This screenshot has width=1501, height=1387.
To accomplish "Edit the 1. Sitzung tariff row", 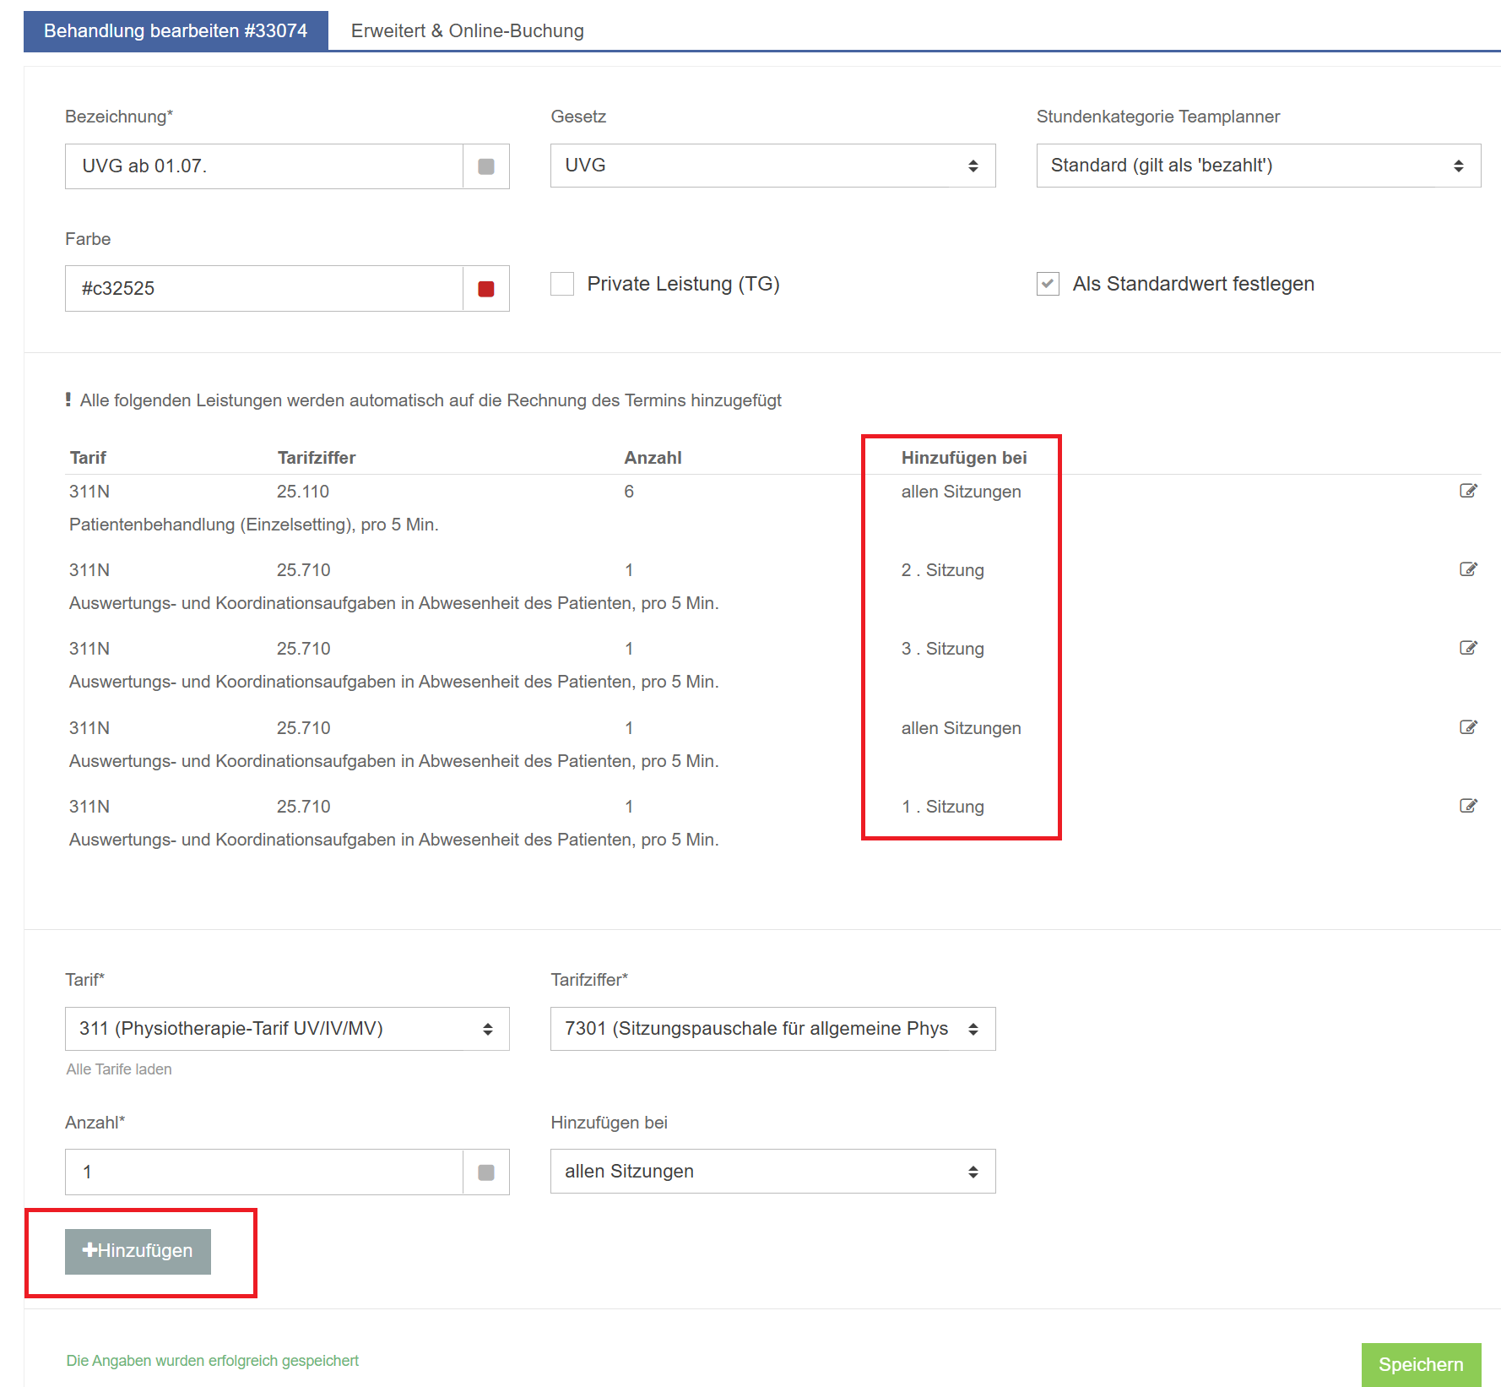I will (1468, 806).
